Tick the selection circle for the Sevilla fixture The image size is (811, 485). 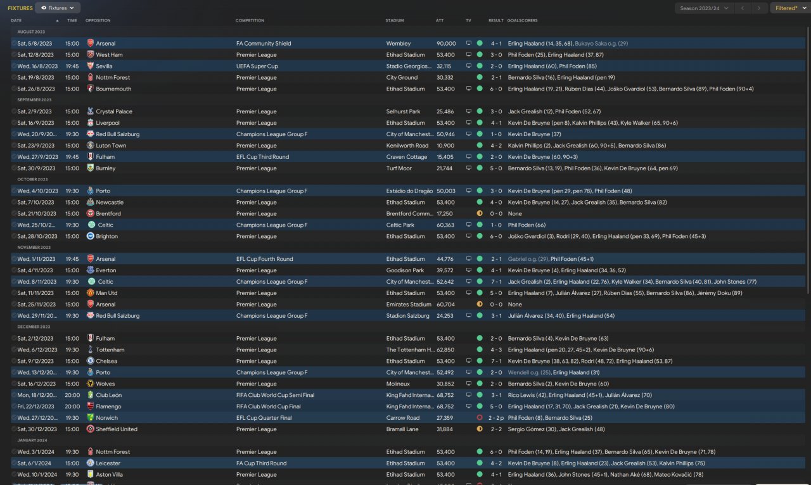coord(14,66)
